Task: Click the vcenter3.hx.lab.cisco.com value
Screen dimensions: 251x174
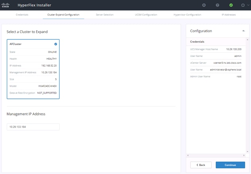Action: (x=227, y=63)
